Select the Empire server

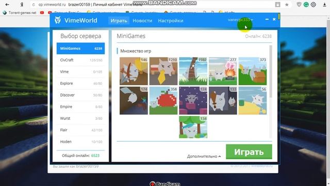80,107
